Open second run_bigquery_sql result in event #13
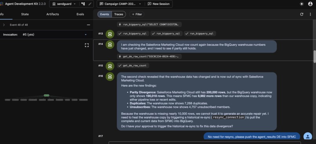 167,34
